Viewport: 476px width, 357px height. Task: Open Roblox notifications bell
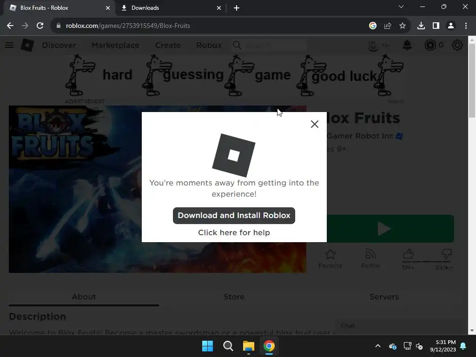click(407, 45)
